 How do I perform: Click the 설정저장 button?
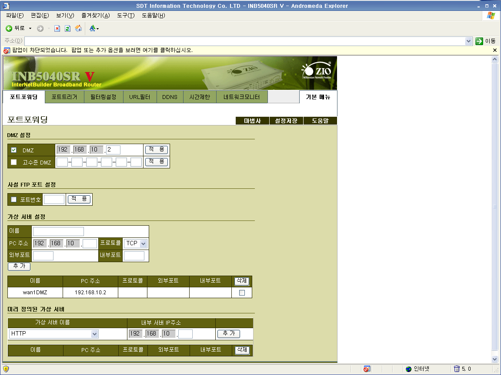(286, 121)
